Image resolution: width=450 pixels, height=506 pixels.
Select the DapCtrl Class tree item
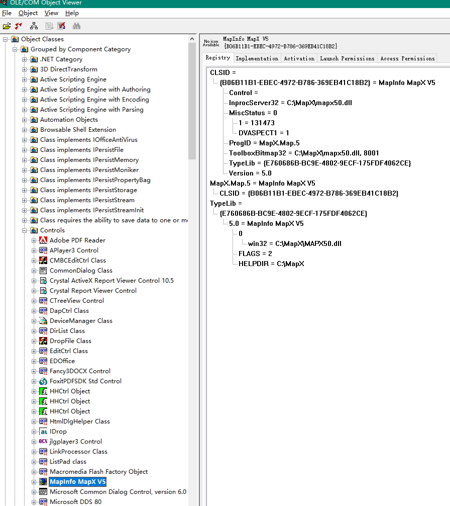pyautogui.click(x=69, y=310)
